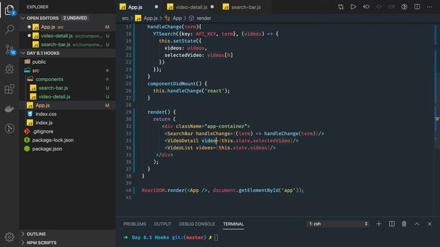Place cursor on line 40 ReactDOM.render
This screenshot has height=247, width=440.
click(223, 190)
